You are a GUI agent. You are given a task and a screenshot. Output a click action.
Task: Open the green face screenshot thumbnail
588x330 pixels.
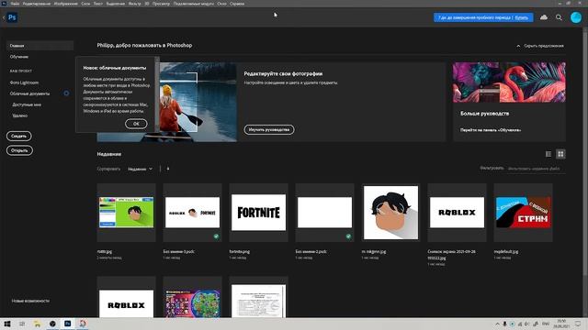tap(127, 212)
